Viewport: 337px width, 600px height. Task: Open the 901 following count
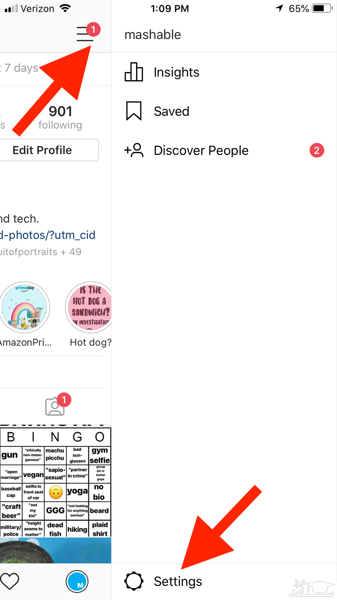tap(60, 117)
